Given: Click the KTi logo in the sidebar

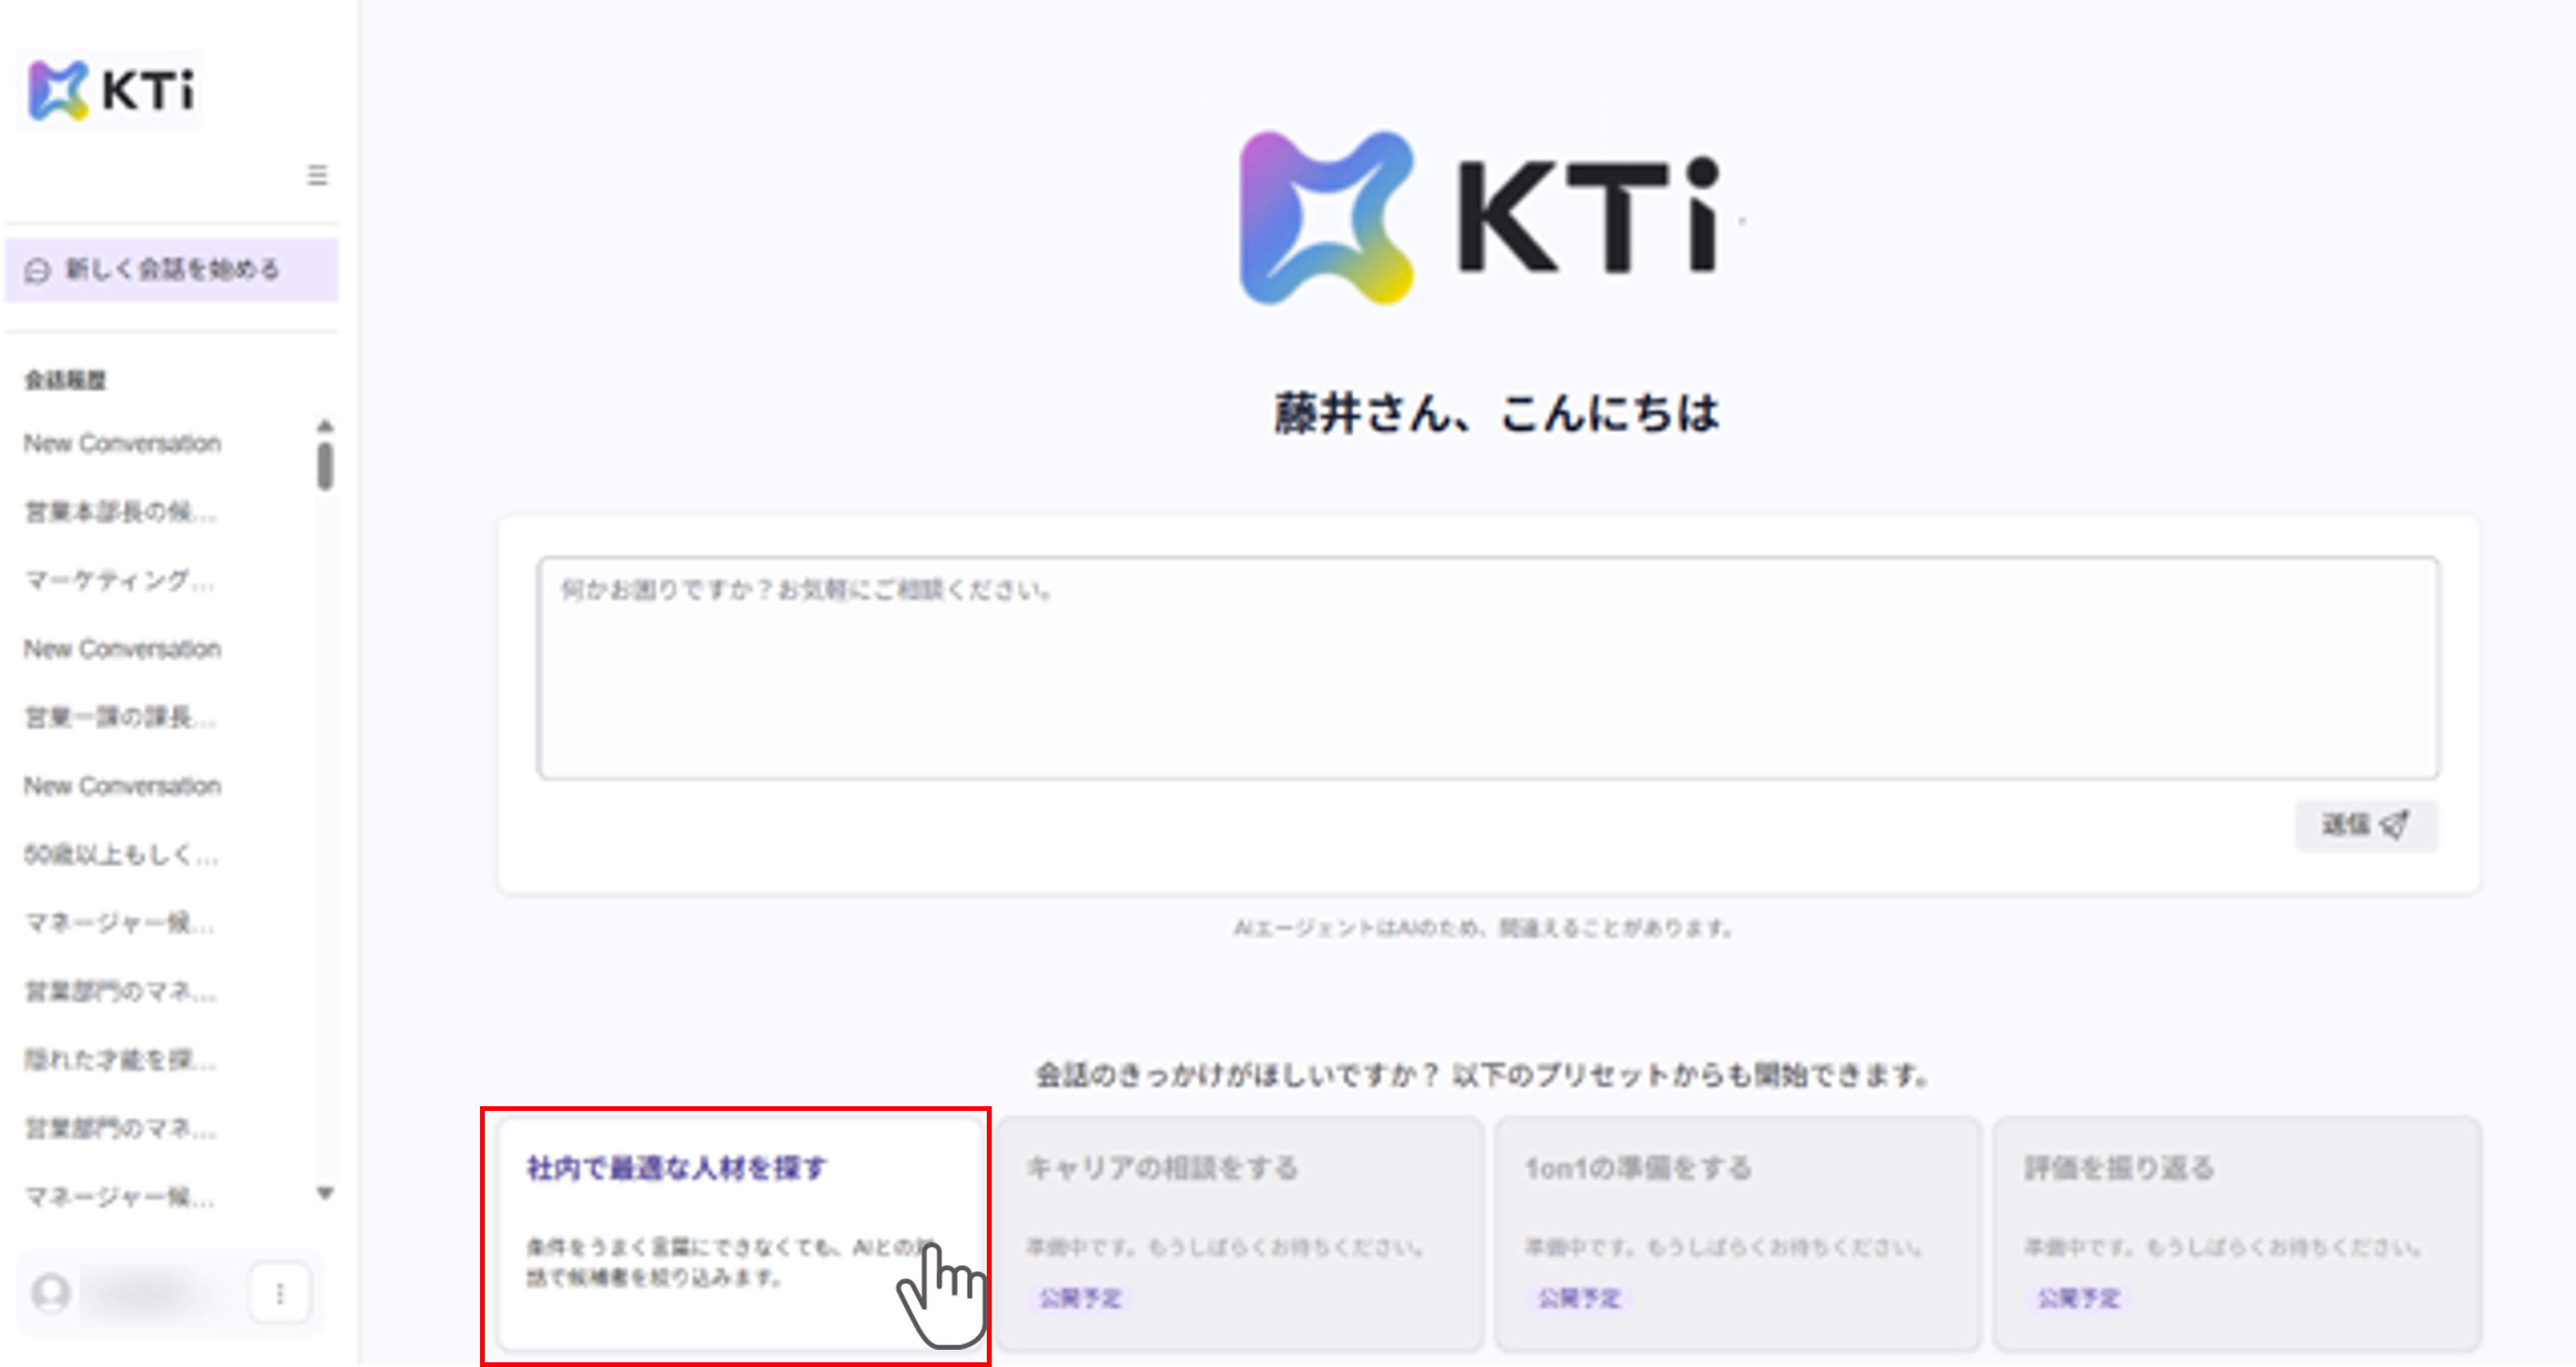Looking at the screenshot, I should click(109, 90).
